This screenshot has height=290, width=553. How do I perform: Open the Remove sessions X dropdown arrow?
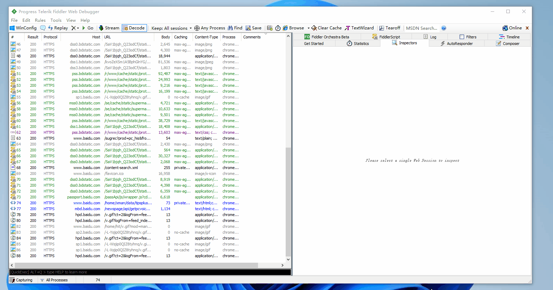click(78, 28)
